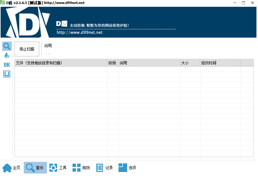Click the 停止扫描 button
Viewport: 258px width, 176px height.
pyautogui.click(x=27, y=49)
